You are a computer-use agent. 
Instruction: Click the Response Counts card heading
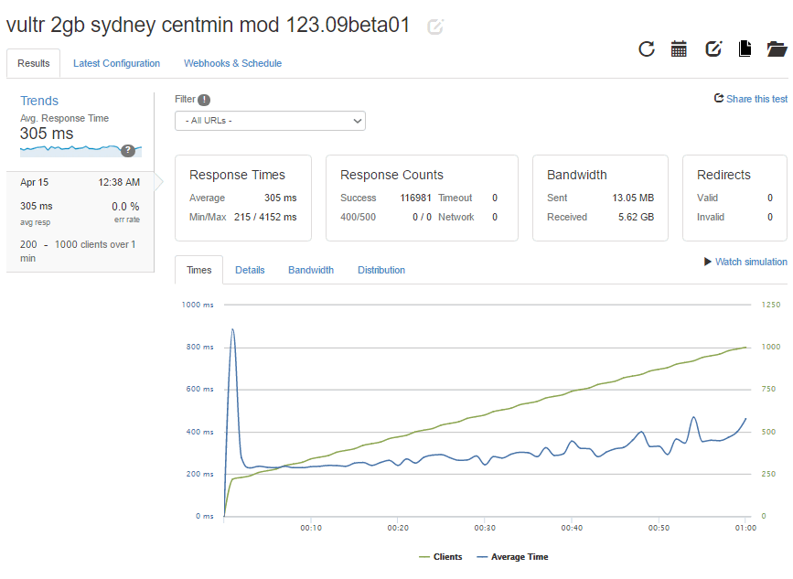(x=391, y=175)
